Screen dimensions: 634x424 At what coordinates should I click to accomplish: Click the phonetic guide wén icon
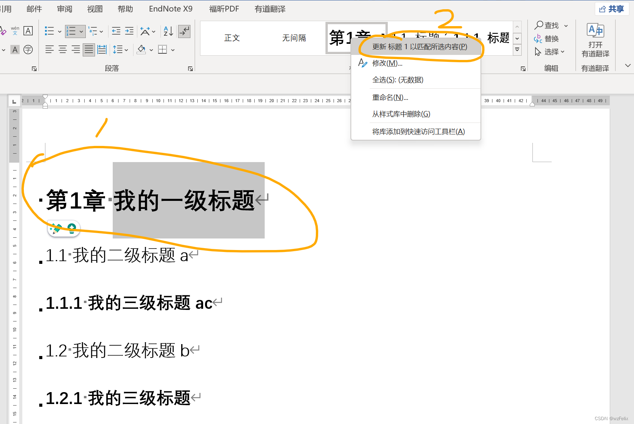(15, 31)
